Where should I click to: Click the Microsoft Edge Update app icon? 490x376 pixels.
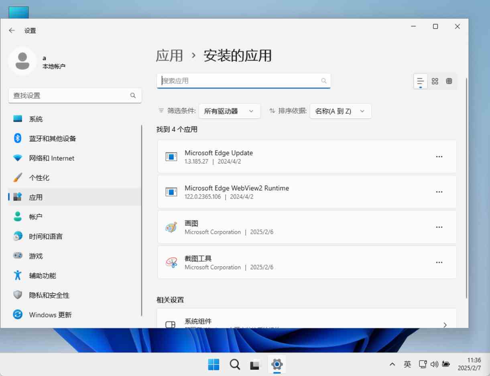point(171,157)
